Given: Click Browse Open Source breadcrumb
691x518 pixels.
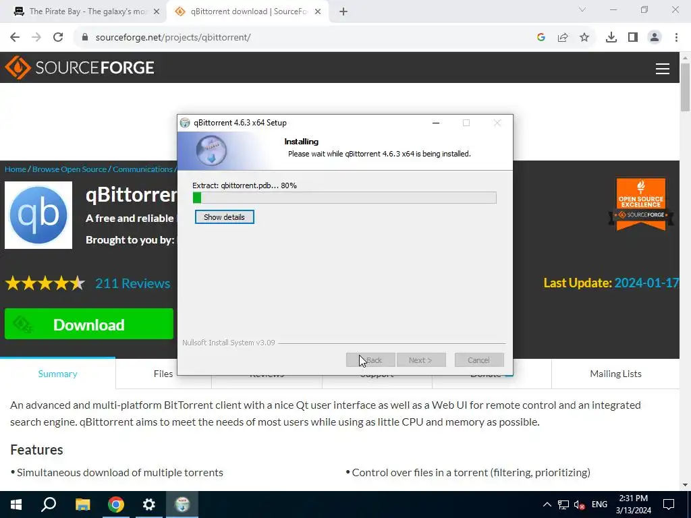Looking at the screenshot, I should 70,169.
